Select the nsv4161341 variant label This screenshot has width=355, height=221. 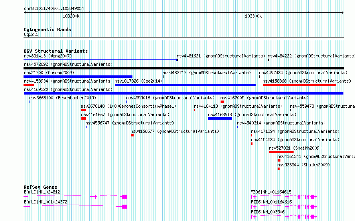point(316,157)
